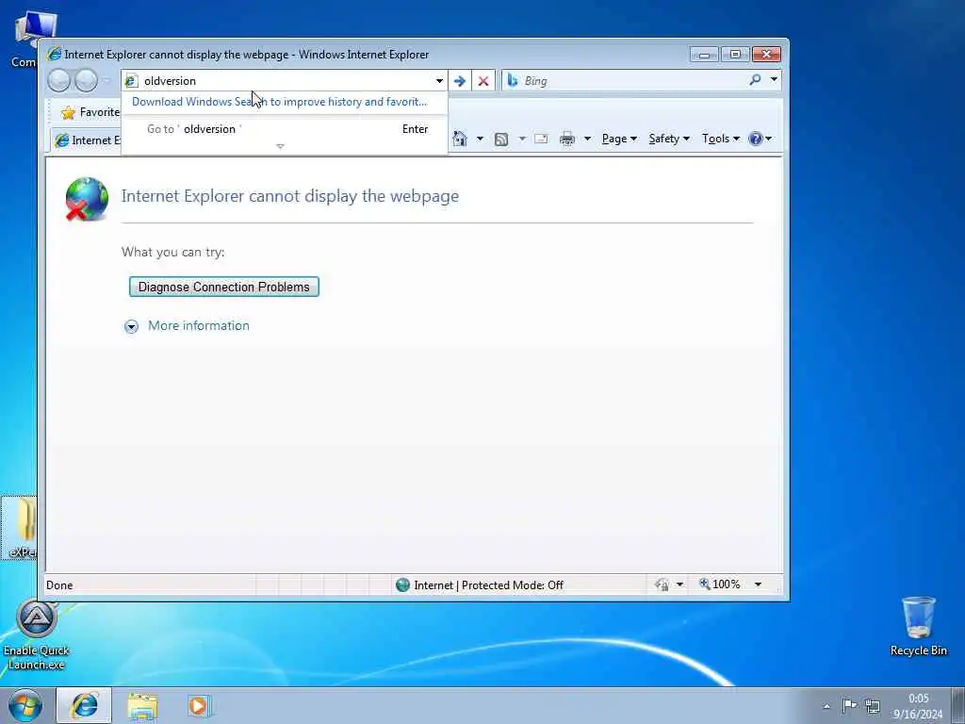Click Internet Explorer taskbar icon

[84, 705]
